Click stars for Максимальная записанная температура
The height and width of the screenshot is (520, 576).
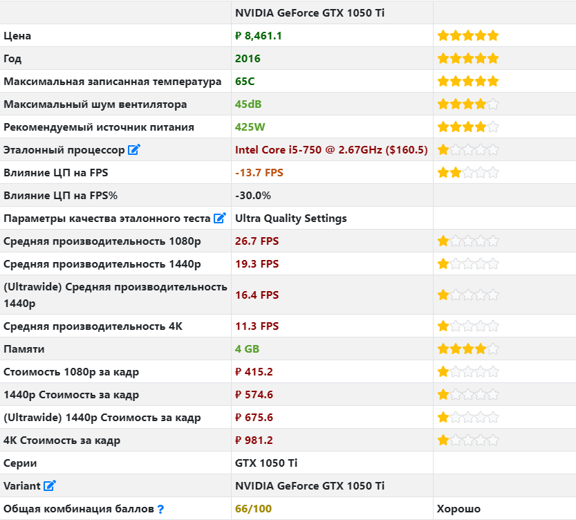click(x=468, y=81)
